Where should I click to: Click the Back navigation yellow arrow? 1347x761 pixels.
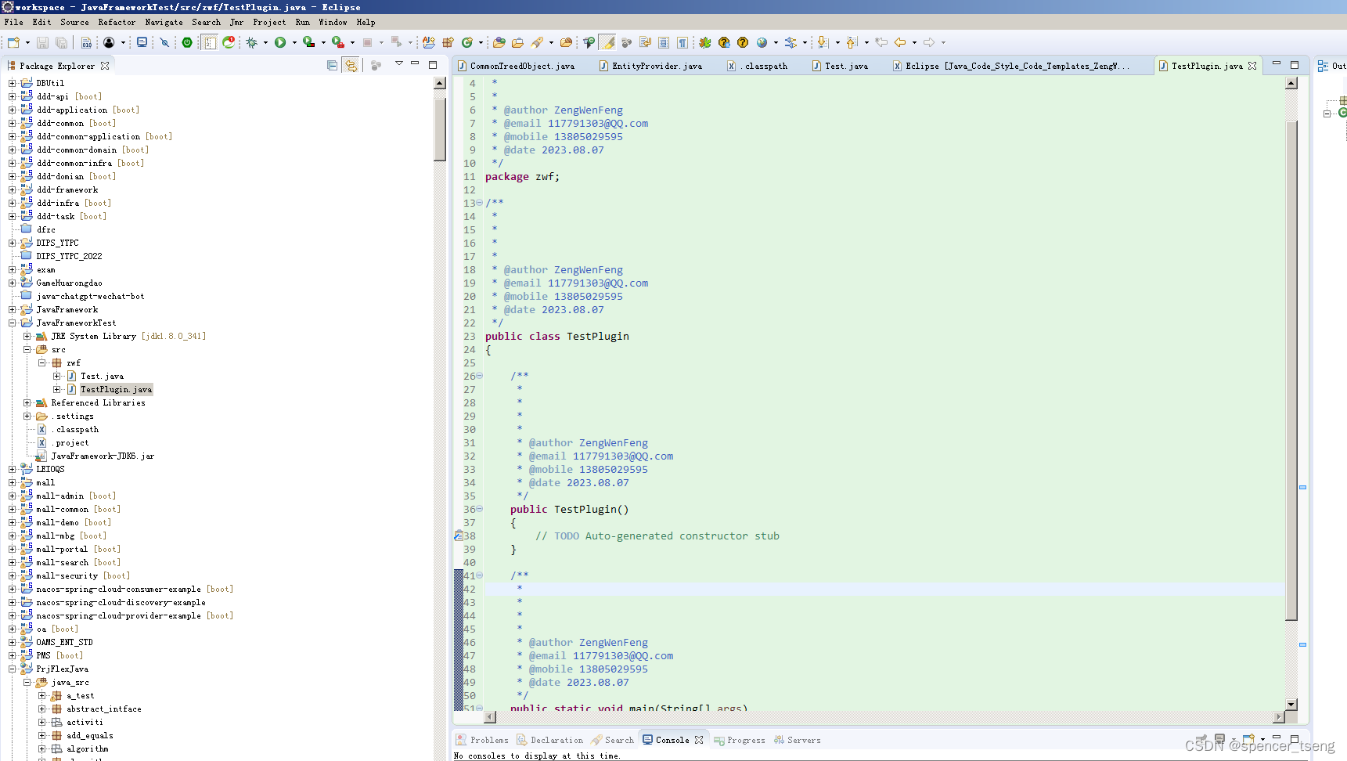(x=900, y=42)
